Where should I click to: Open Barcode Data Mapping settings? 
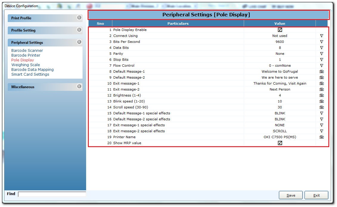tap(32, 70)
